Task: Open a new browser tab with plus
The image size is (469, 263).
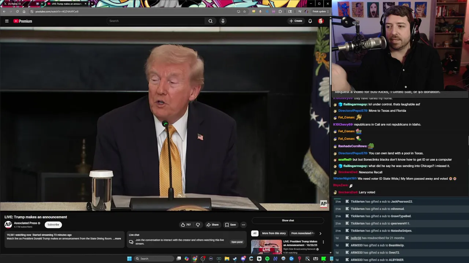Action: (92, 4)
